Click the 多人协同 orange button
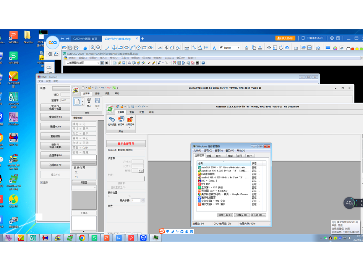This screenshot has width=363, height=272. pyautogui.click(x=285, y=38)
